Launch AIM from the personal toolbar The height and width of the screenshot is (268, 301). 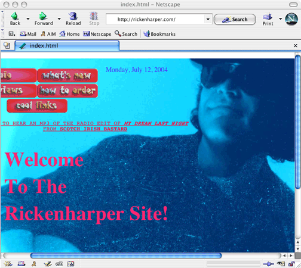coord(48,34)
